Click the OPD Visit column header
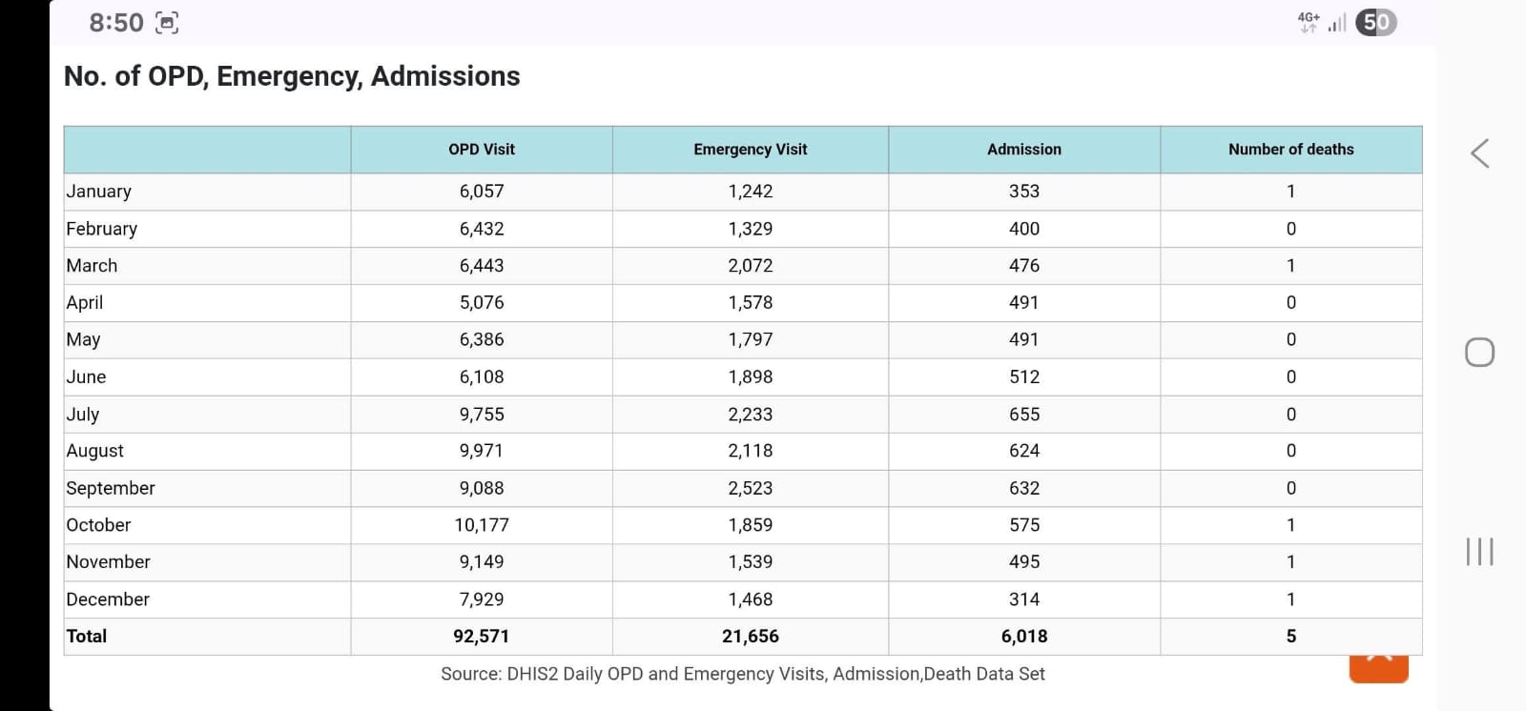1526x711 pixels. click(x=482, y=150)
